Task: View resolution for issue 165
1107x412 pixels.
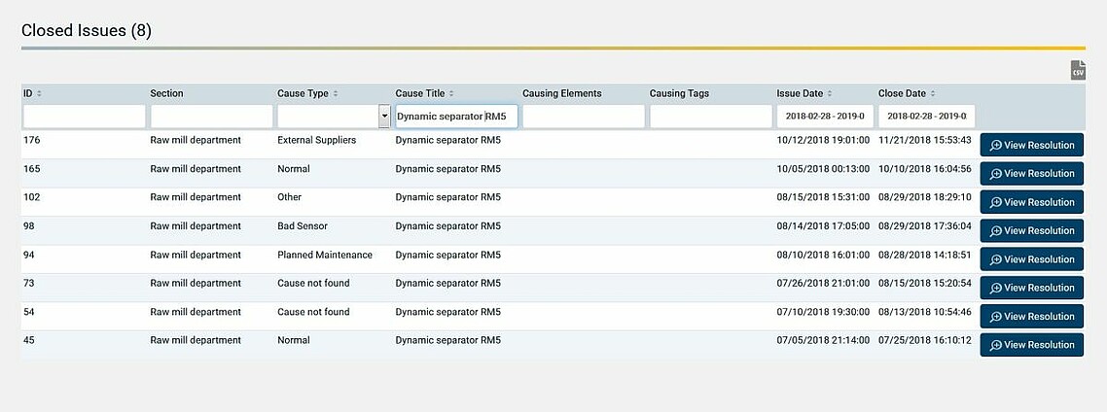Action: click(x=1031, y=174)
